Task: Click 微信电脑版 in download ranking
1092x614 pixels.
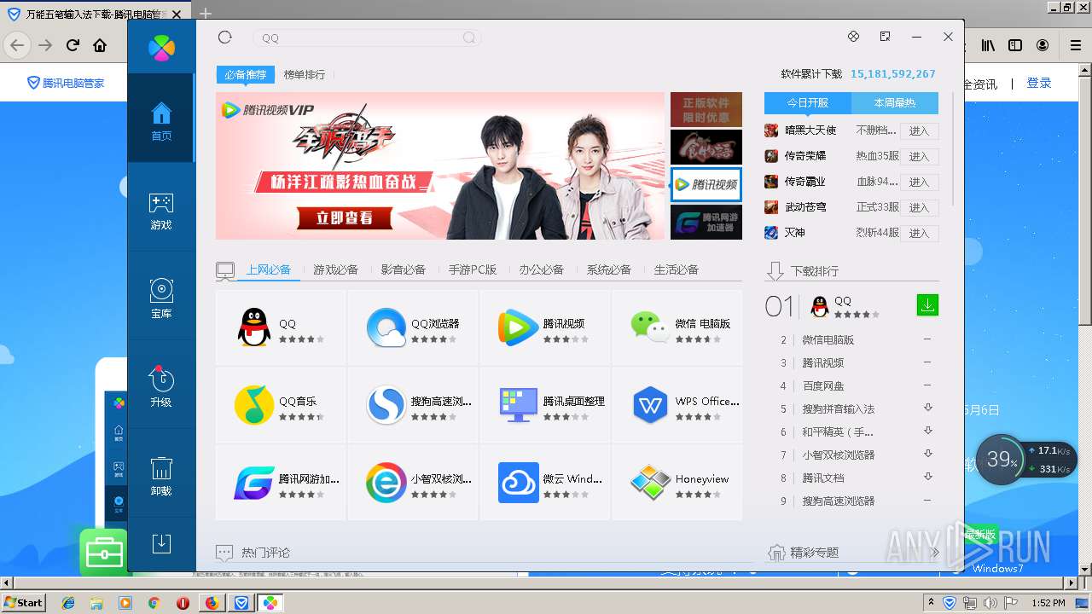Action: click(828, 339)
